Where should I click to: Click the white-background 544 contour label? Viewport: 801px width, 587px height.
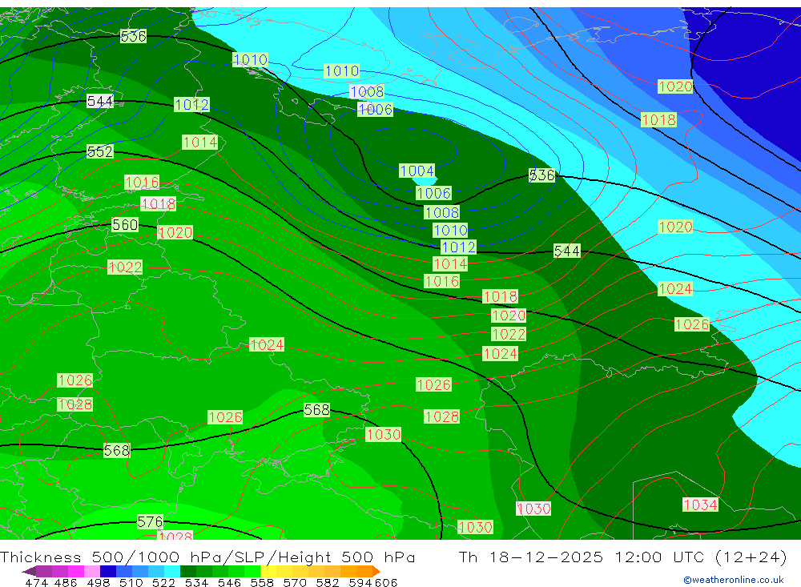(99, 101)
